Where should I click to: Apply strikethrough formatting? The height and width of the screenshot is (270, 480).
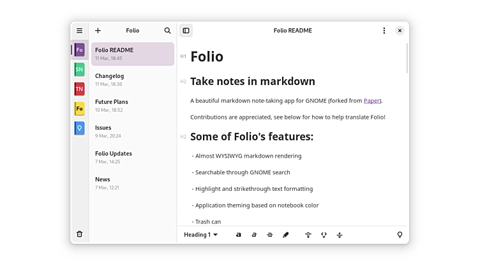pyautogui.click(x=270, y=235)
